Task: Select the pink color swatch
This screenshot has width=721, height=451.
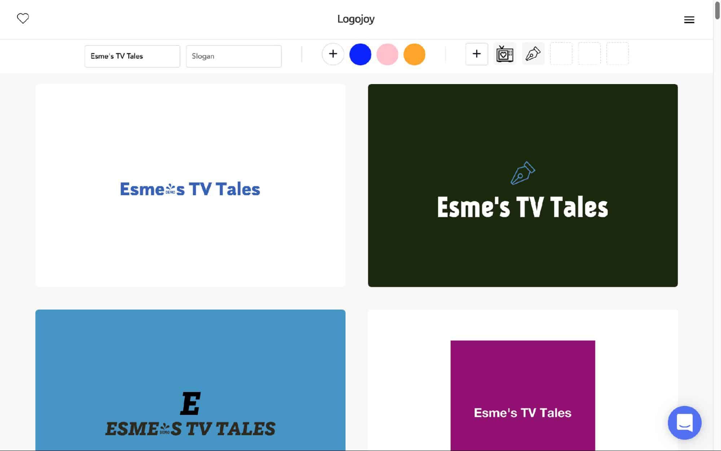Action: click(x=387, y=54)
